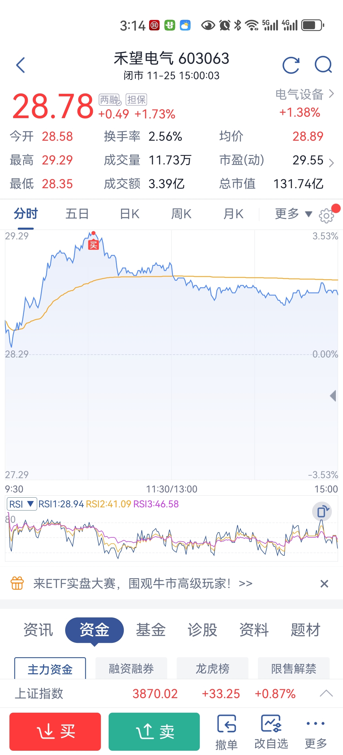Close the ETF contest banner
Screen dimensions: 343x755
324,583
